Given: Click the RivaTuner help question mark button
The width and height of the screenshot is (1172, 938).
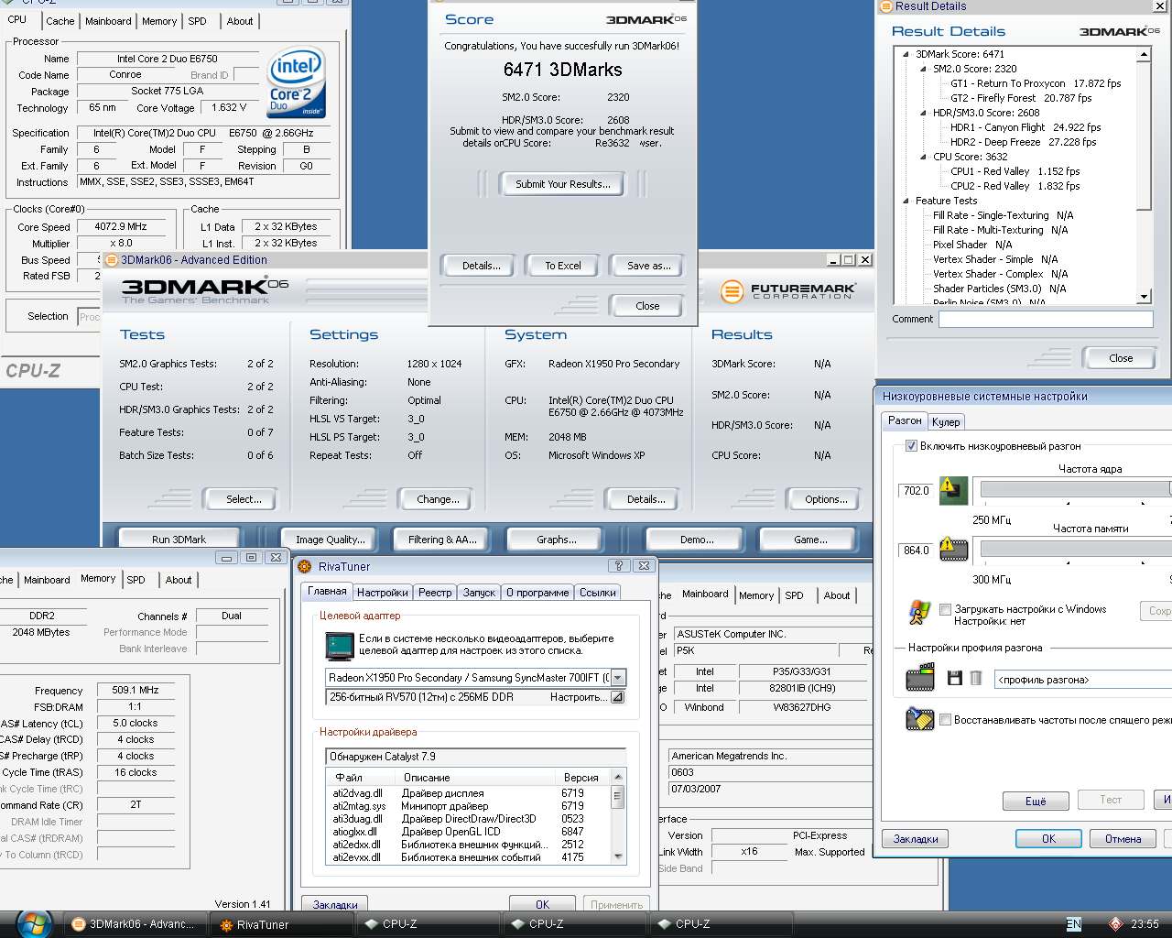Looking at the screenshot, I should (619, 566).
